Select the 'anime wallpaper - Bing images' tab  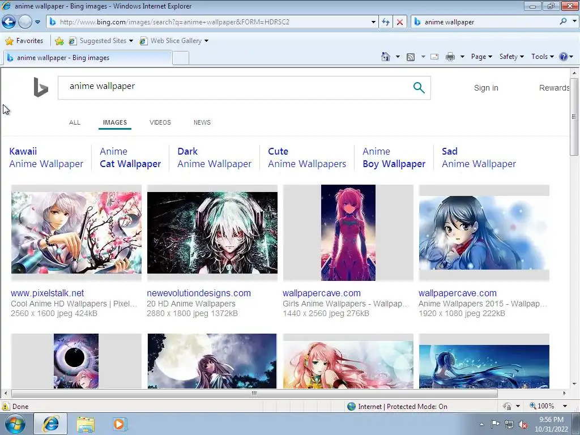point(88,58)
